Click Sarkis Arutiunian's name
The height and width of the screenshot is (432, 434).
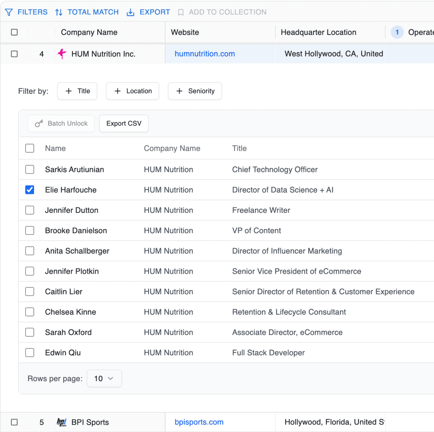[74, 169]
